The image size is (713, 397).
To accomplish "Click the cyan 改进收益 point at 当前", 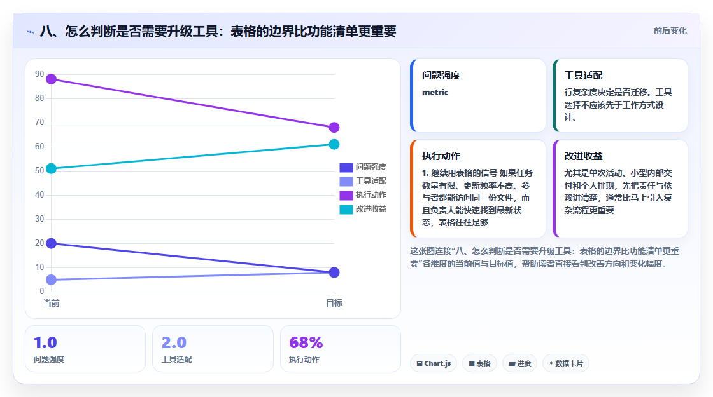I will pyautogui.click(x=52, y=169).
